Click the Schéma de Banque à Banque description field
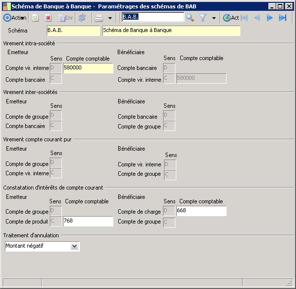This screenshot has height=289, width=296. pos(171,31)
